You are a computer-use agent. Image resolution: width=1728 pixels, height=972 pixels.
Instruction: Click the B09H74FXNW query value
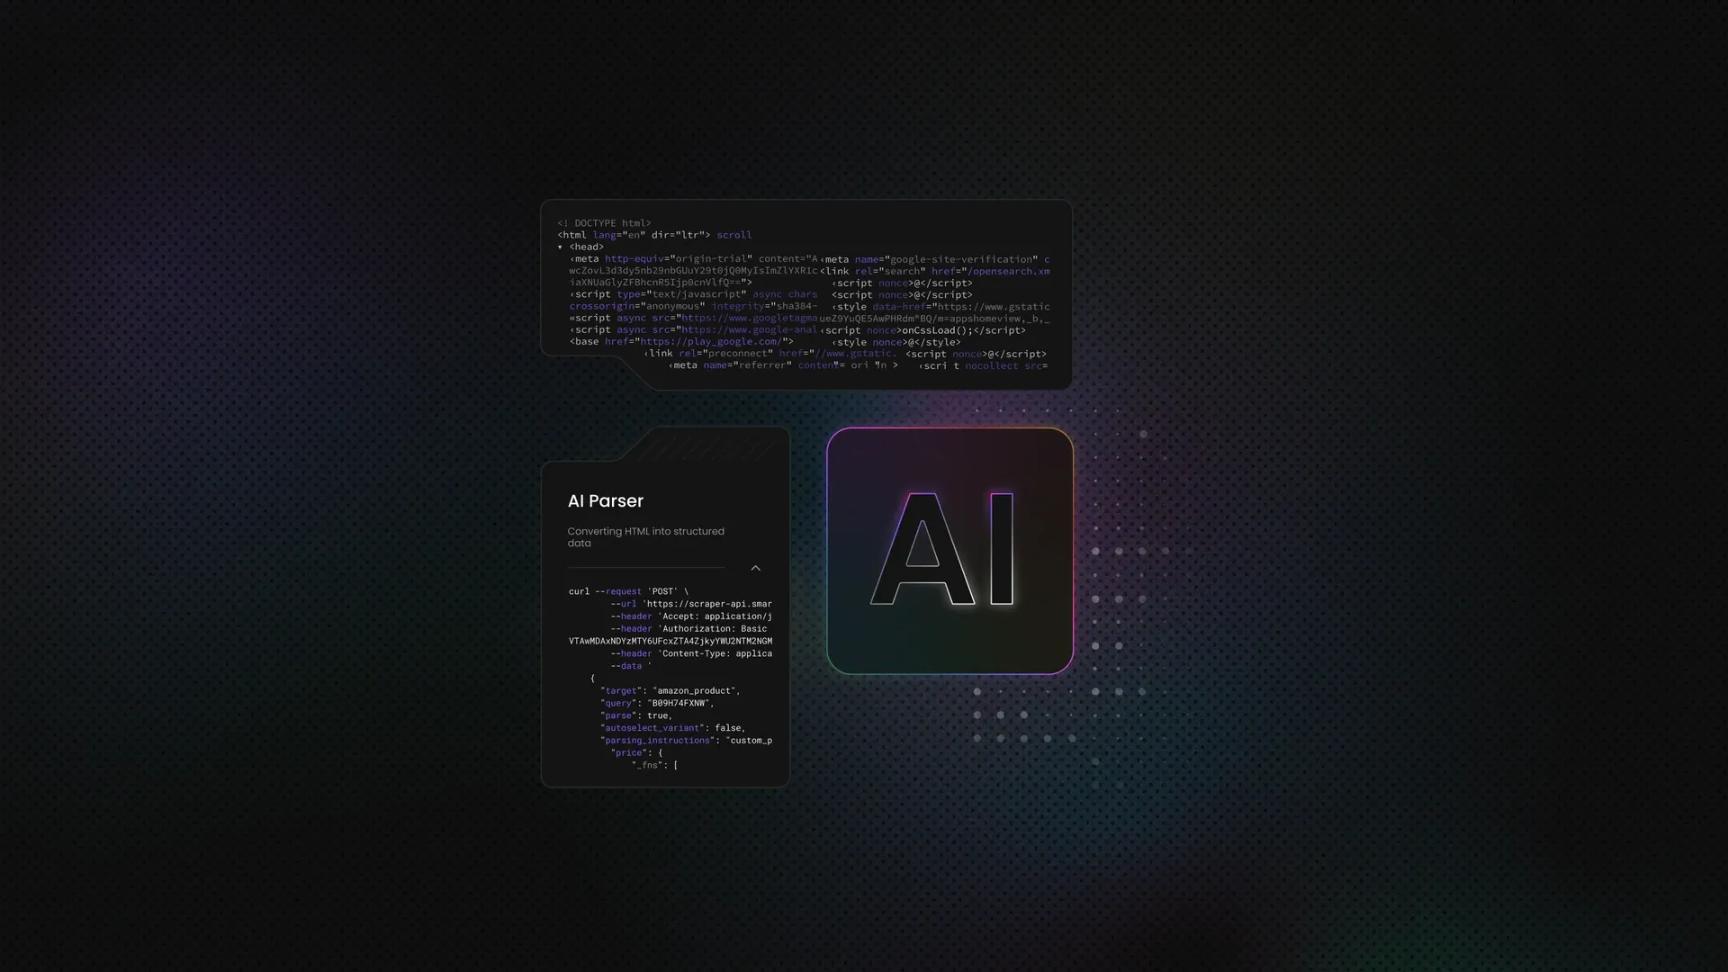pyautogui.click(x=677, y=703)
